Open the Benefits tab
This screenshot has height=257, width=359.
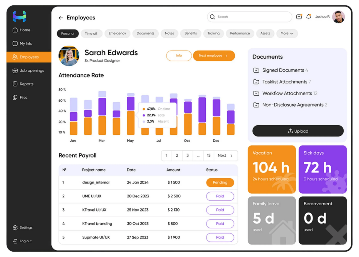point(191,33)
